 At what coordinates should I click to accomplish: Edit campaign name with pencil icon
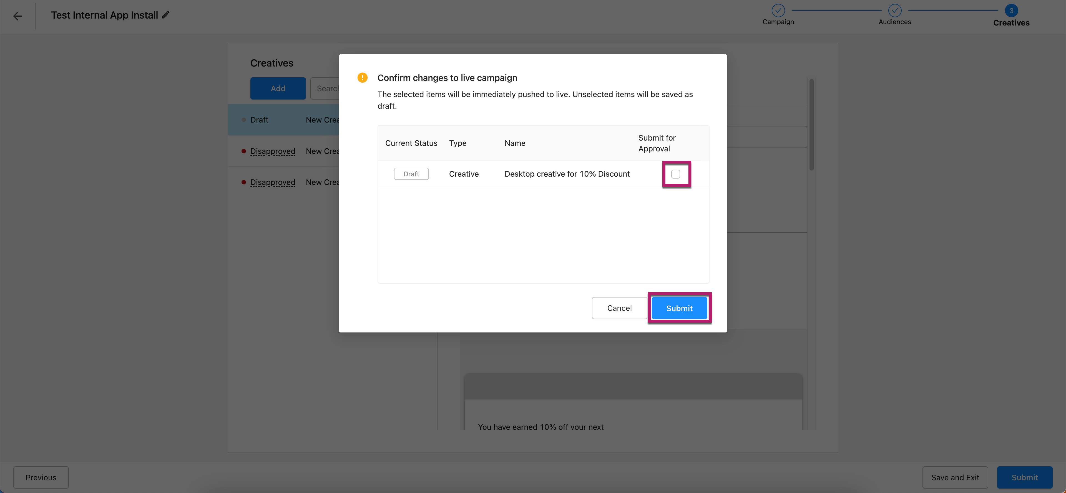[165, 15]
